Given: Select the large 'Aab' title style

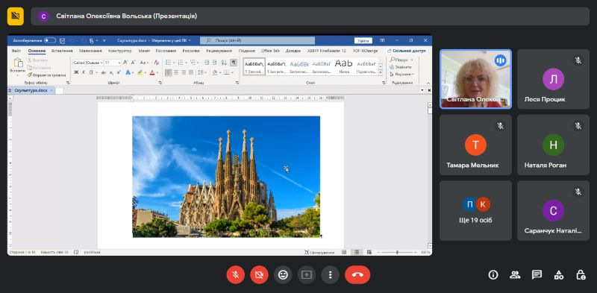Looking at the screenshot, I should (344, 66).
